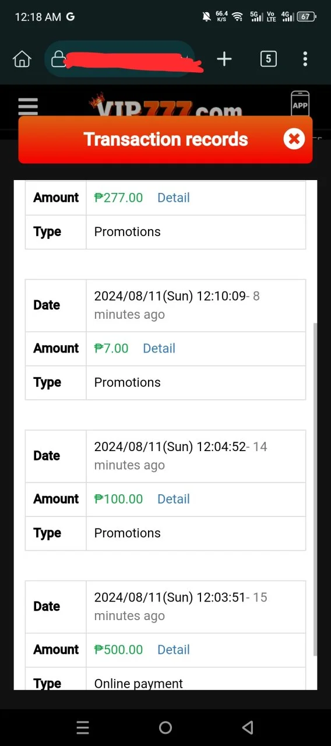Tap the Transaction records header title
331x746 pixels.
(x=165, y=139)
